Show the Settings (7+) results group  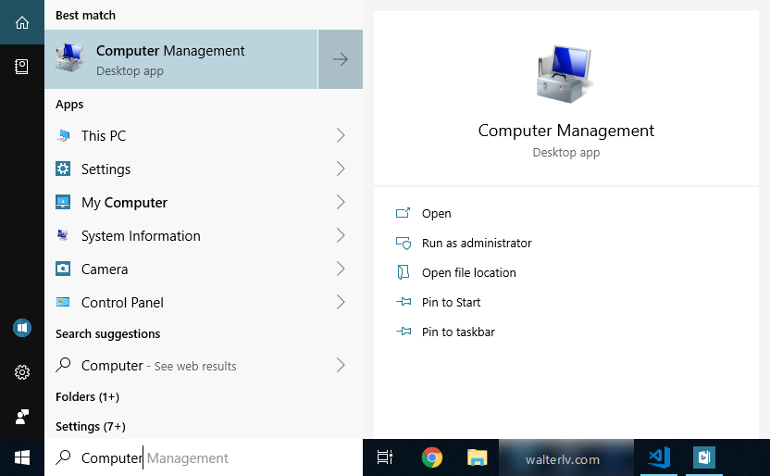(x=91, y=427)
